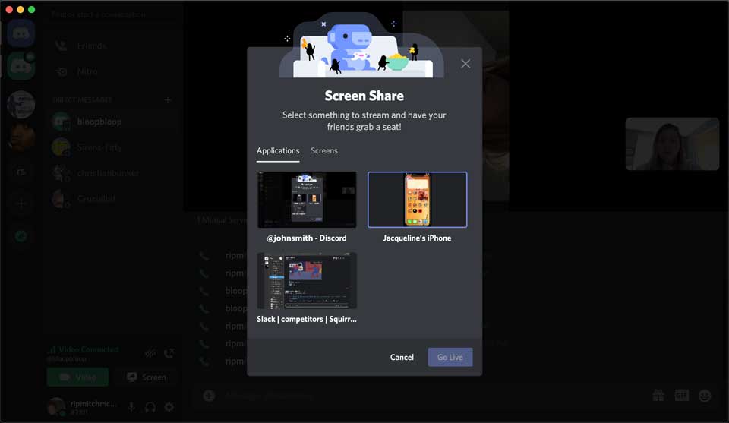This screenshot has width=729, height=423.
Task: Select the Slack competitors window thumbnail
Action: [x=307, y=280]
